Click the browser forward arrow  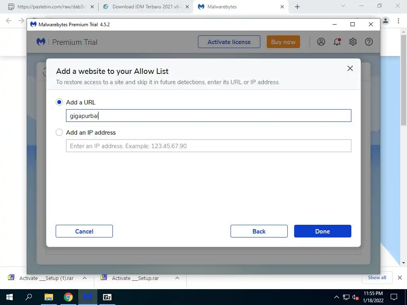pyautogui.click(x=21, y=21)
